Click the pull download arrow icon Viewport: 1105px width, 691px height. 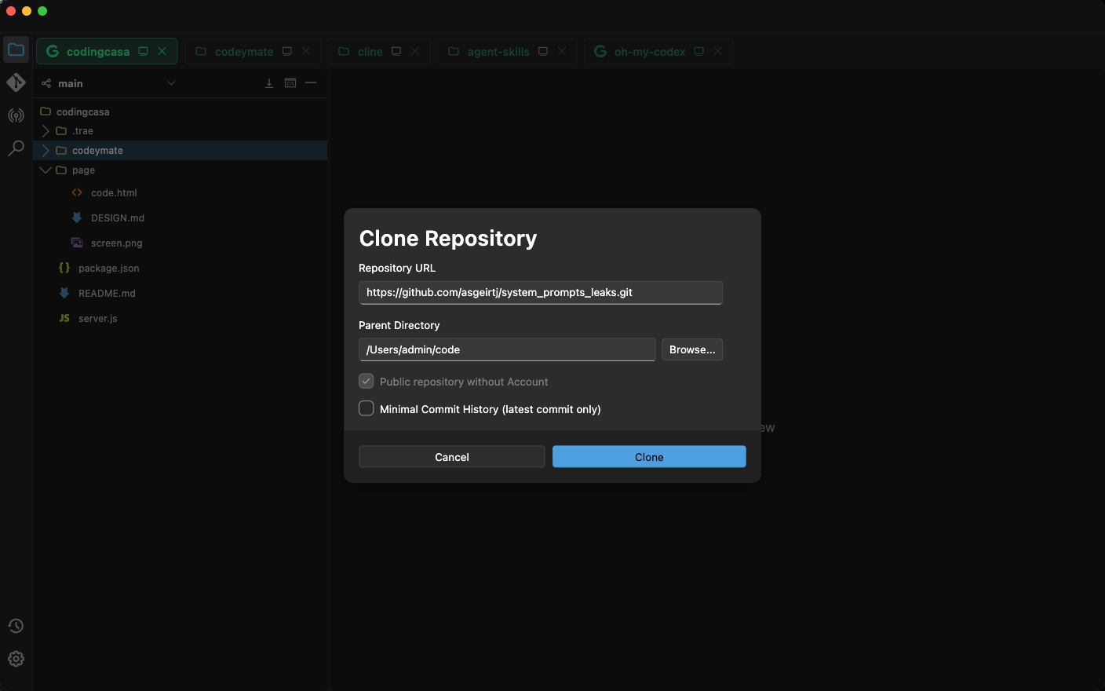click(269, 83)
